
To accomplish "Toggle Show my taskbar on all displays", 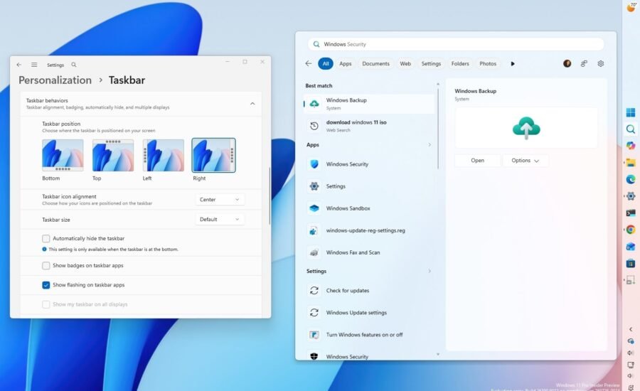I will [x=46, y=304].
